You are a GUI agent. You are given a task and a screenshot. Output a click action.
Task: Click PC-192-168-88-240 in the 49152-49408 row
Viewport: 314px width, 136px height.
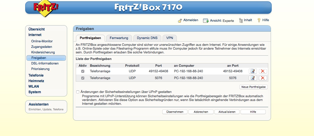188,71
